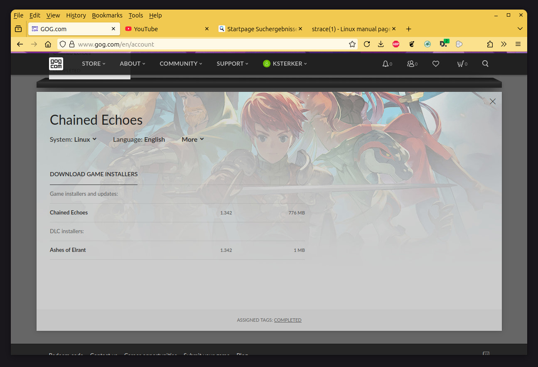
Task: Expand the COMMUNITY menu
Action: pyautogui.click(x=181, y=64)
